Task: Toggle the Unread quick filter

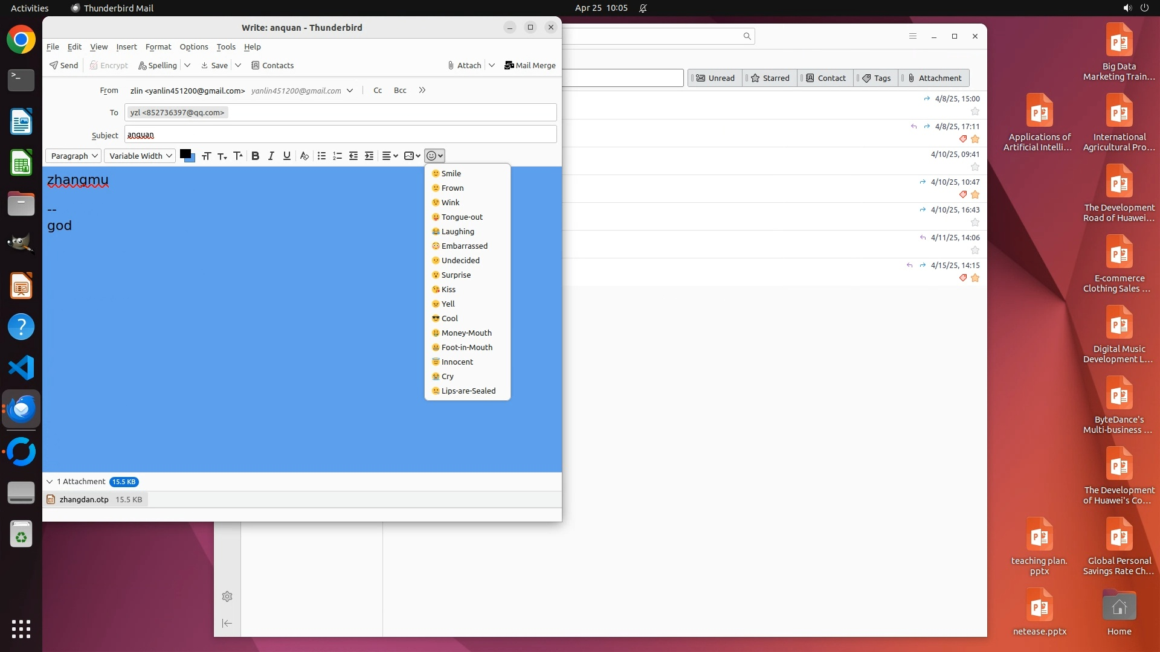Action: click(715, 78)
